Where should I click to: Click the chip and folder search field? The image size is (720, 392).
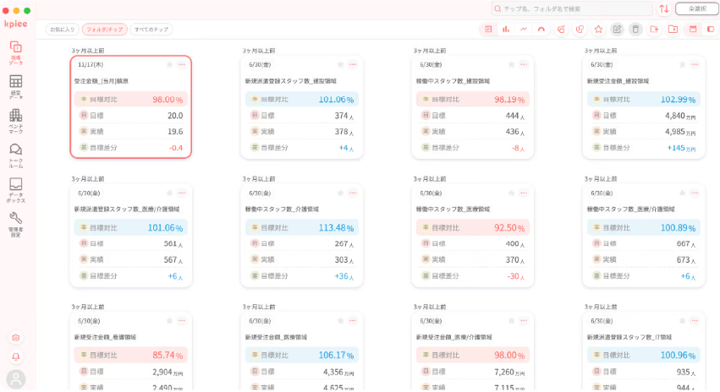[x=572, y=8]
